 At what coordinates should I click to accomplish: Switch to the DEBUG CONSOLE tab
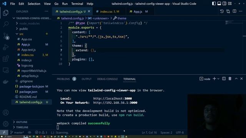[107, 79]
